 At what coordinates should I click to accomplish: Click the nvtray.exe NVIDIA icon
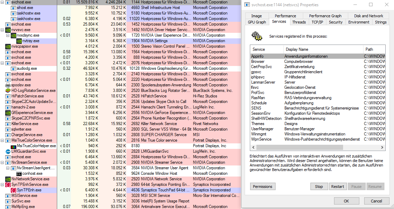19,41
